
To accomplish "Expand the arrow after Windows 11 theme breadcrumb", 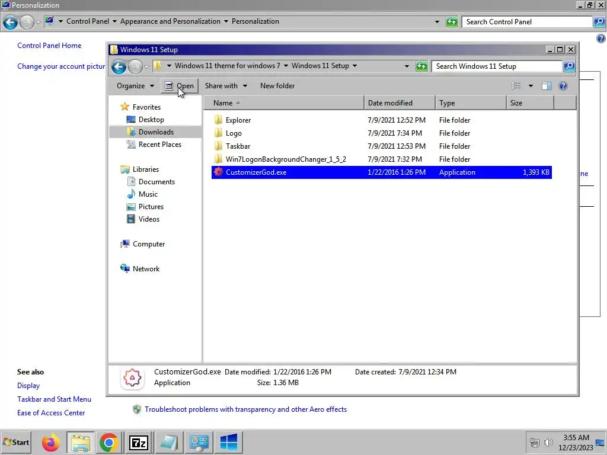I will [x=286, y=66].
